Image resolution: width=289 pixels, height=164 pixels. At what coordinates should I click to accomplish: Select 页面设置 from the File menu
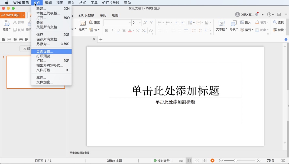(x=44, y=51)
